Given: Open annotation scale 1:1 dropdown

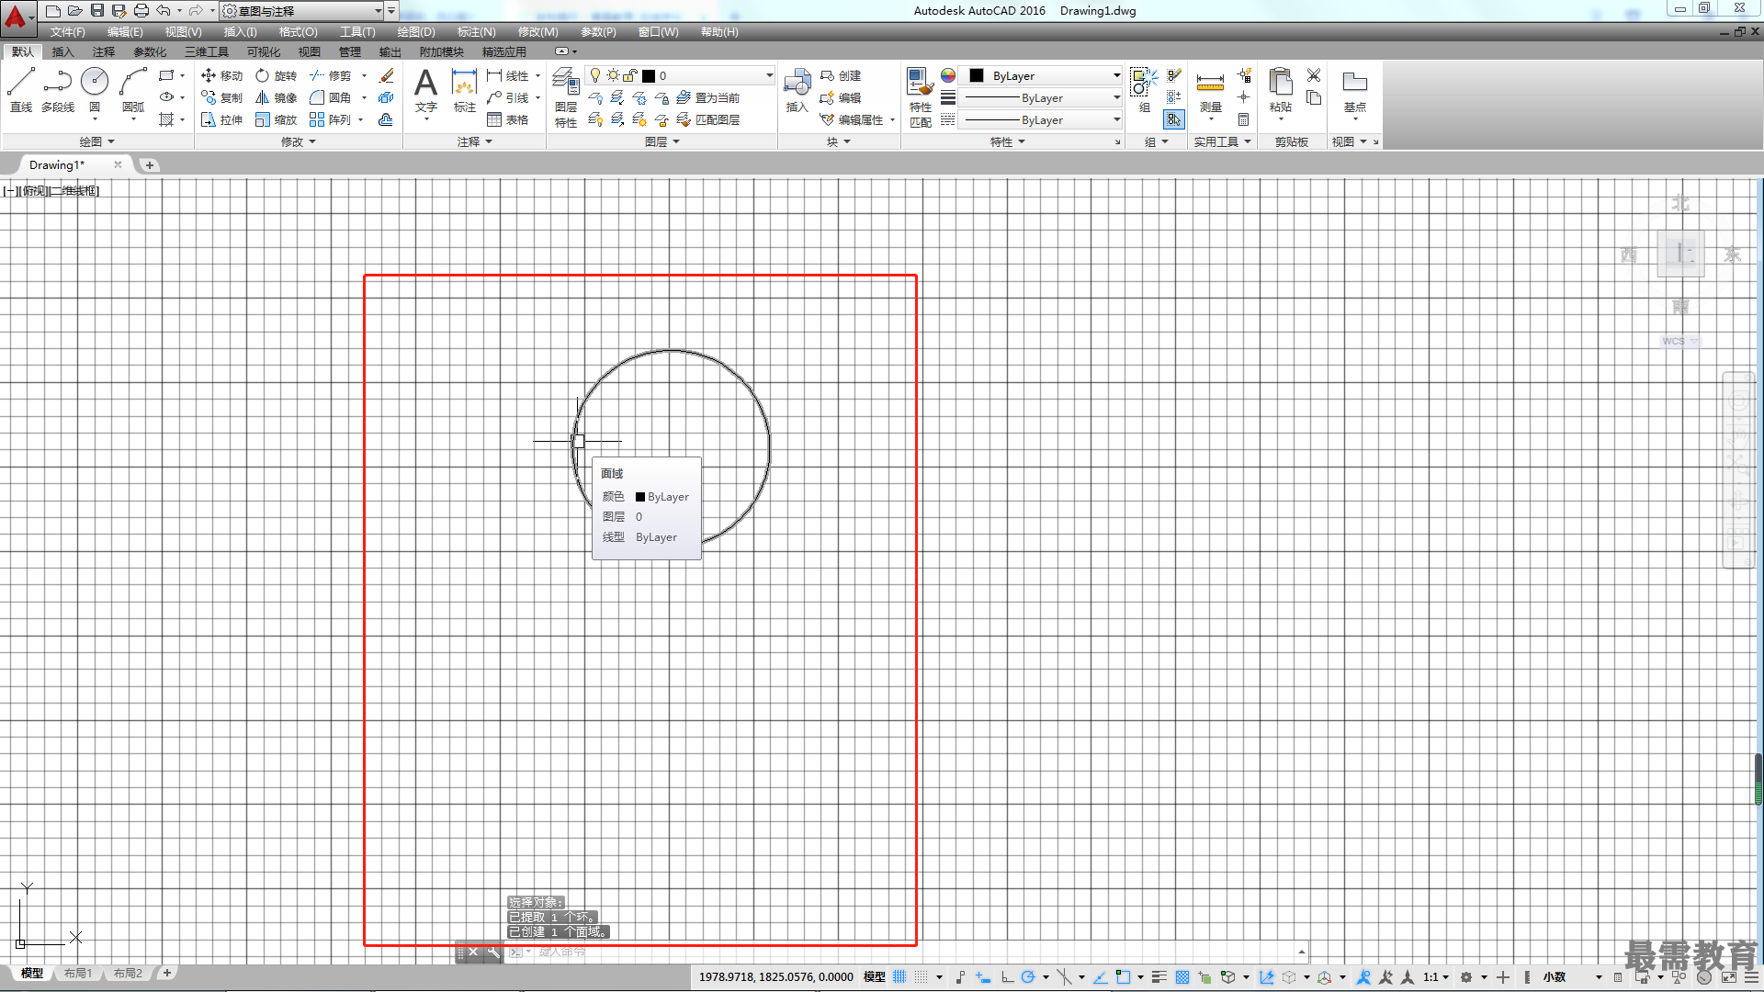Looking at the screenshot, I should click(1436, 977).
